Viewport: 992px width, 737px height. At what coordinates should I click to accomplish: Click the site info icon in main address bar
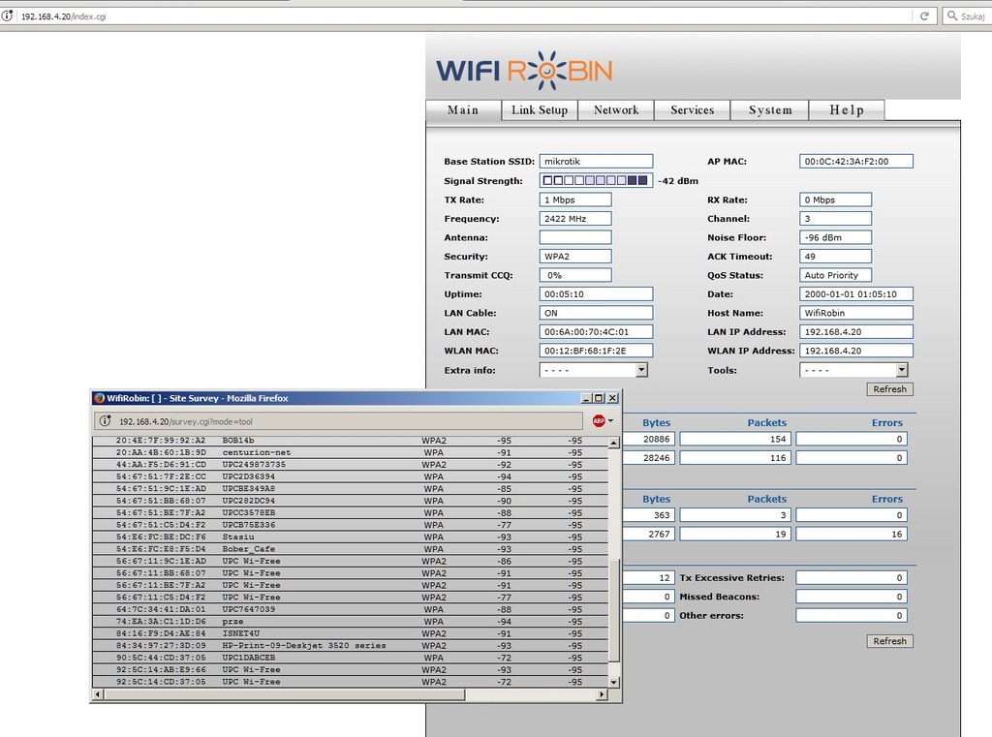tap(7, 15)
